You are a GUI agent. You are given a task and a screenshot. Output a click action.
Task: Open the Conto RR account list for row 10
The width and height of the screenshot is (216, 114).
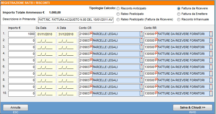click(x=211, y=94)
